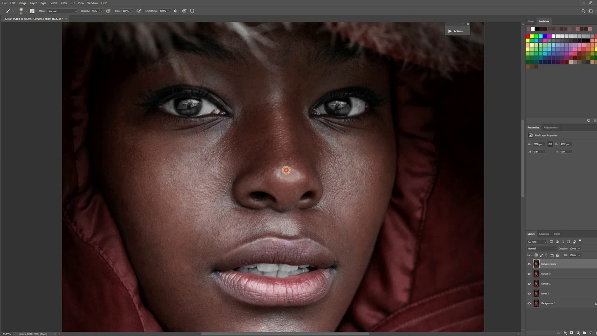Switch to the Color panel tab
The image size is (597, 336).
pos(530,21)
